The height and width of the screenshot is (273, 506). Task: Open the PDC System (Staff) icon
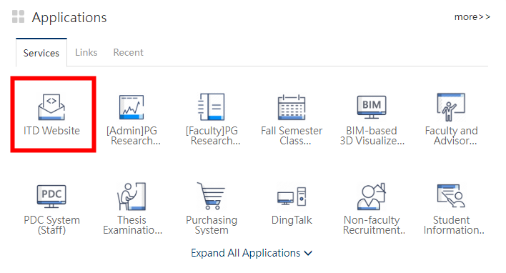pyautogui.click(x=51, y=197)
